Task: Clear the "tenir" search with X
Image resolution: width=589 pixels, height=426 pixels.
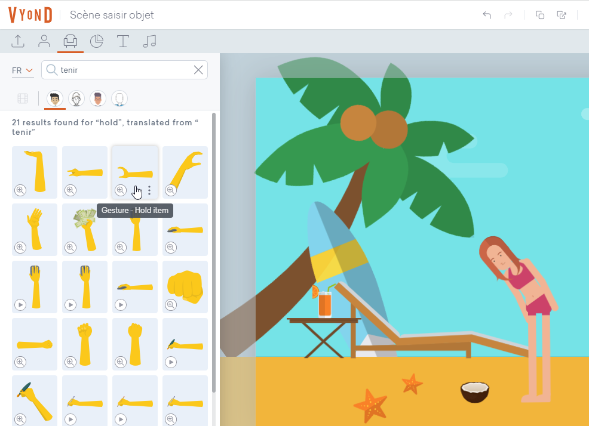Action: coord(198,70)
